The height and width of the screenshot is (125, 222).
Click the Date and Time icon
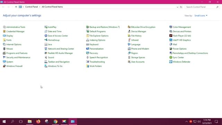(x=46, y=31)
